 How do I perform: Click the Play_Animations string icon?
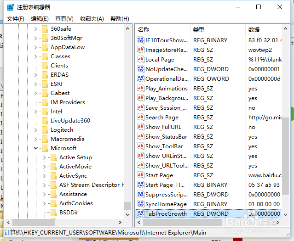click(141, 88)
